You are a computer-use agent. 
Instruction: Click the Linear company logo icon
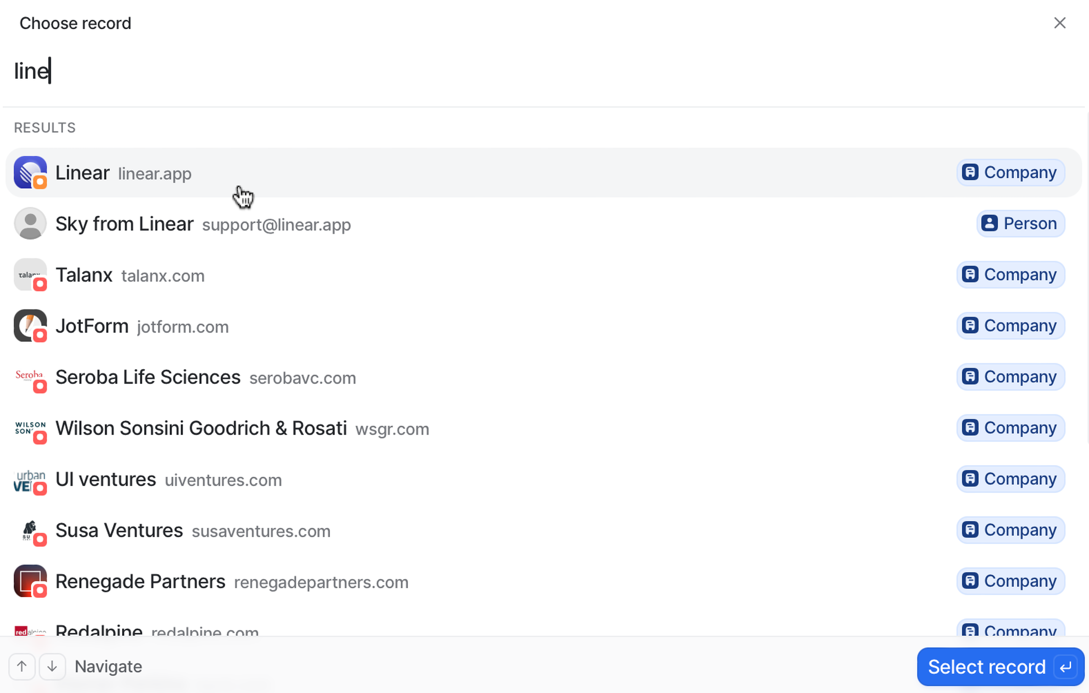click(30, 172)
